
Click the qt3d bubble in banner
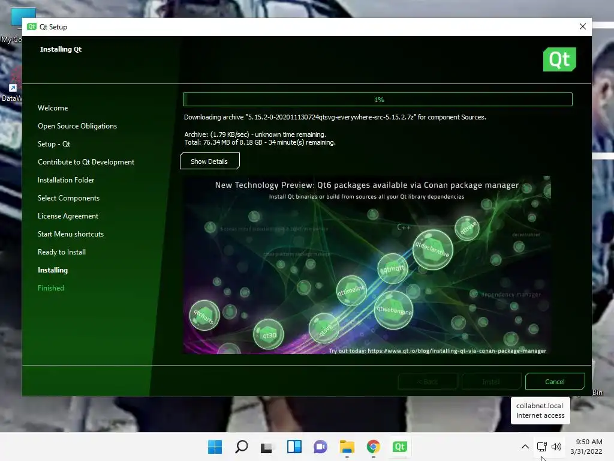(269, 334)
